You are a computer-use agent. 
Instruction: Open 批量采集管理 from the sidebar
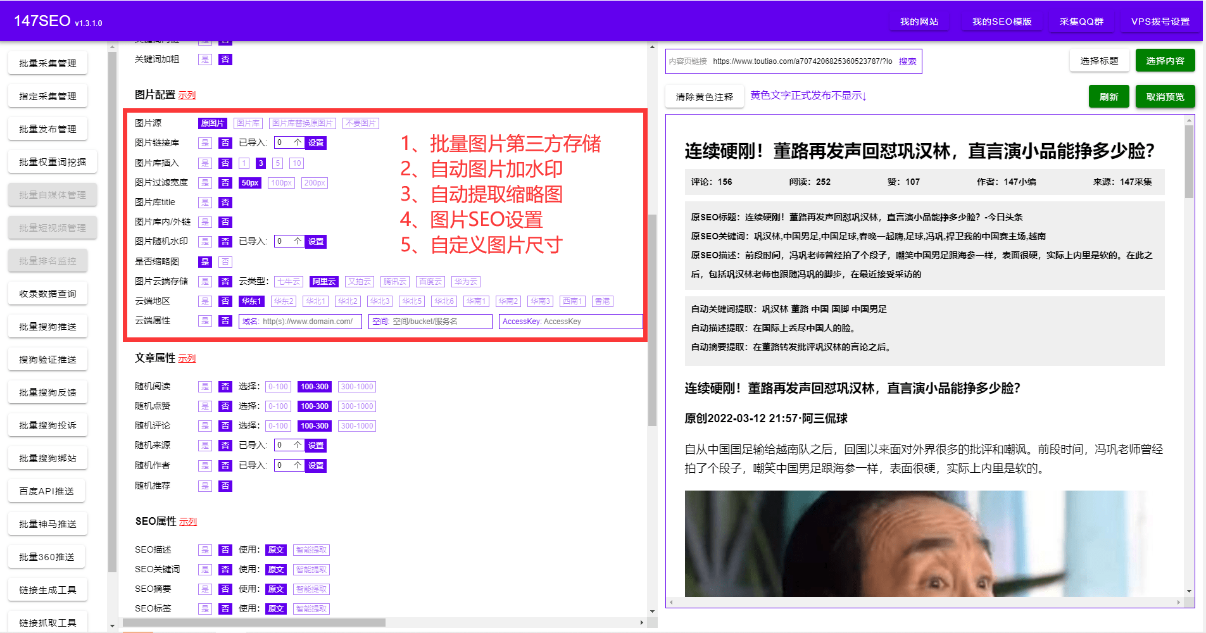[47, 63]
